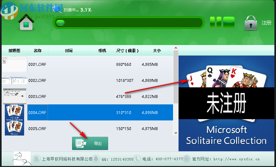This screenshot has width=276, height=167.
Task: Click the 4.998MB file size
Action: [150, 112]
